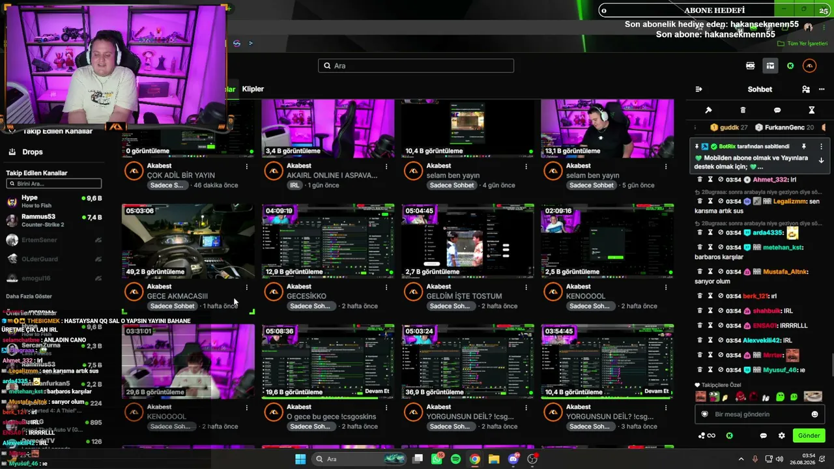Open OBS Studio from the taskbar
Viewport: 834px width, 469px height.
(532, 459)
